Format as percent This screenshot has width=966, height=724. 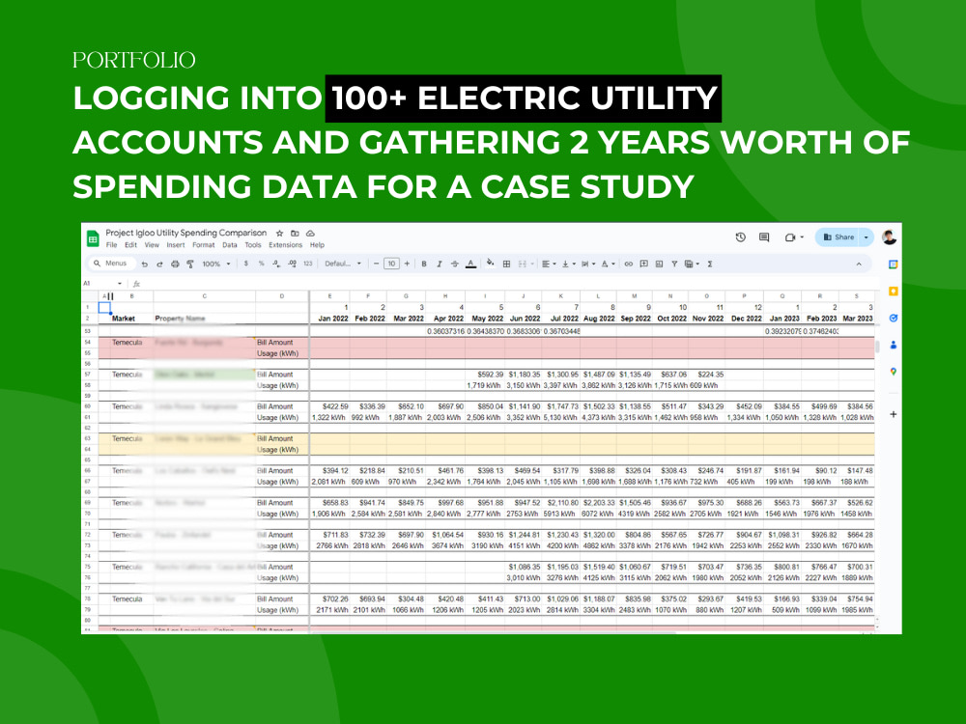pos(261,264)
